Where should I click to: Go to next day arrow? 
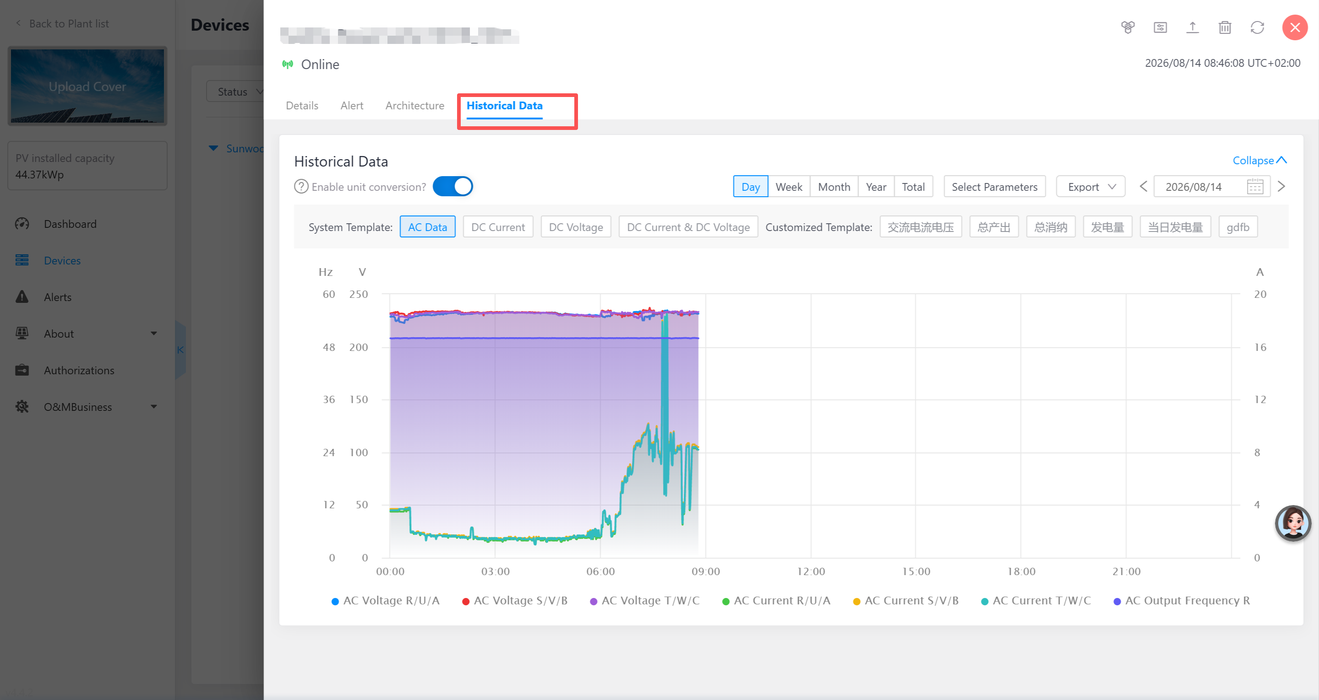(1281, 186)
